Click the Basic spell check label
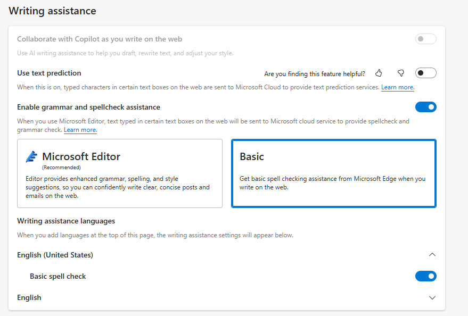The image size is (468, 316). 58,276
